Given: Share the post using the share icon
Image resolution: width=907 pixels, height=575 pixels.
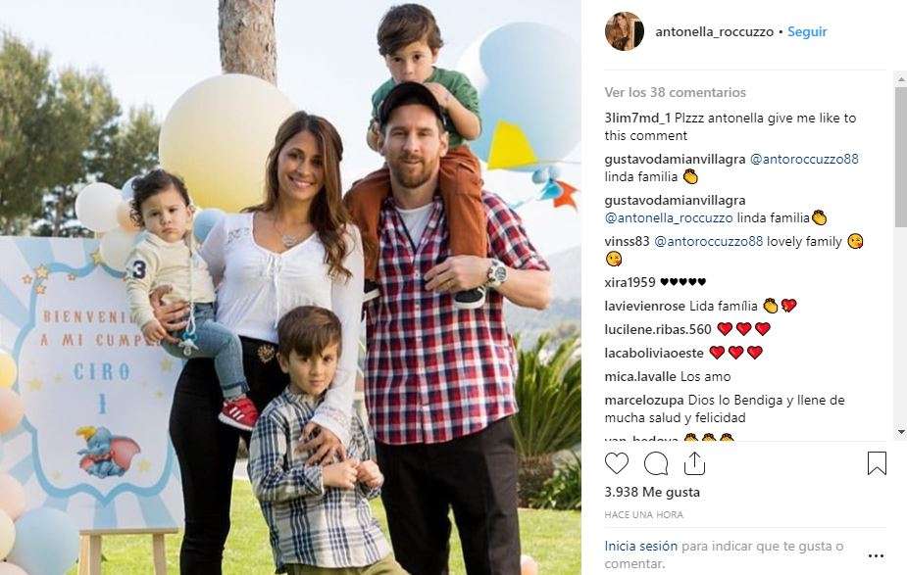Looking at the screenshot, I should [694, 463].
